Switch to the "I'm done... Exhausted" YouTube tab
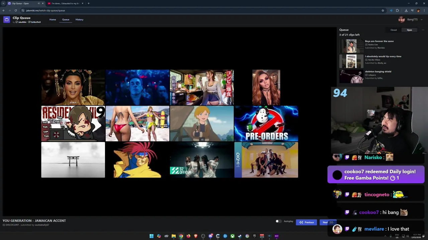The width and height of the screenshot is (428, 240). 65,3
